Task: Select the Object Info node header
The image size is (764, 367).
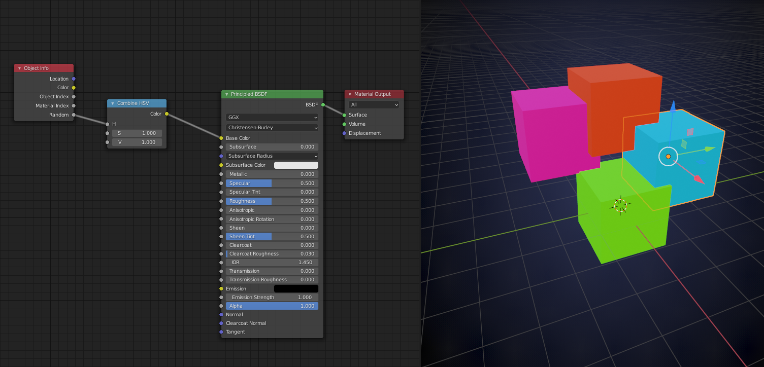Action: (44, 68)
